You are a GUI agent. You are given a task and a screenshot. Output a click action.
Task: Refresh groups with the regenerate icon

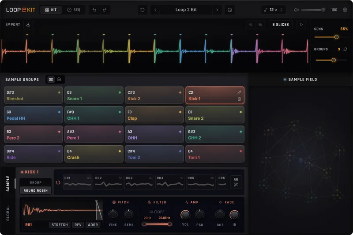345,49
